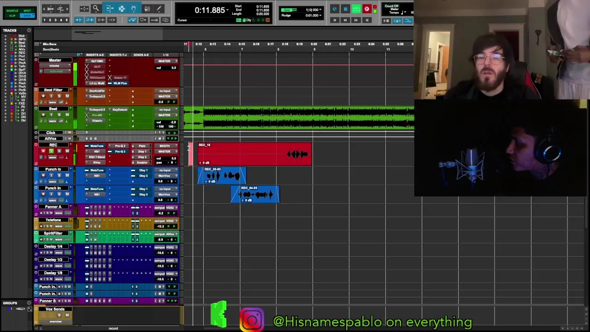Solo the Beat Filter track
The image size is (590, 332).
pyautogui.click(x=59, y=96)
